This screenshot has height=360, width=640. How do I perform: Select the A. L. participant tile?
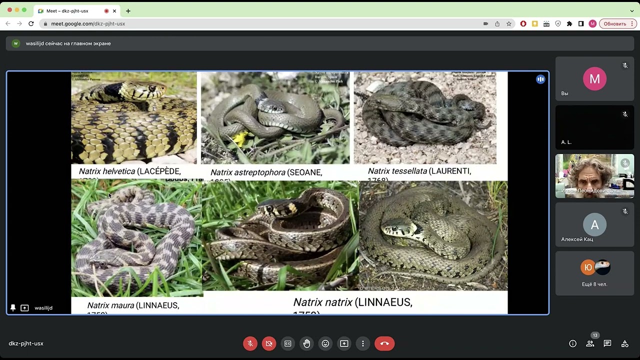[x=594, y=127]
